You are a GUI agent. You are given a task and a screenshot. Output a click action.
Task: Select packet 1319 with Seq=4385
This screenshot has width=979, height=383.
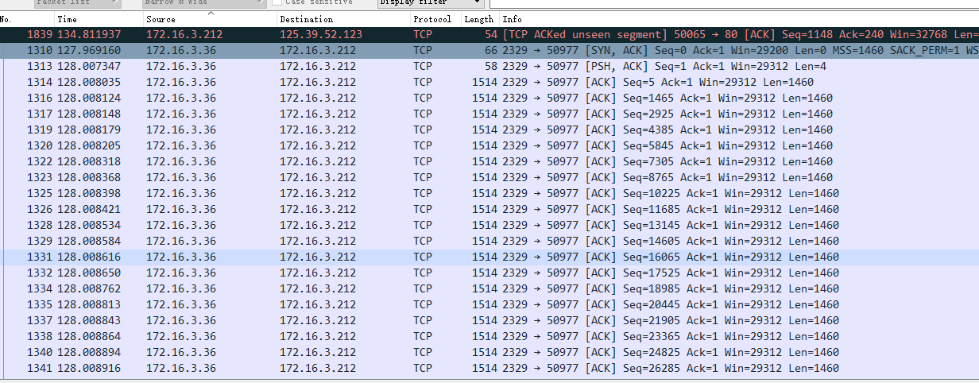click(489, 130)
